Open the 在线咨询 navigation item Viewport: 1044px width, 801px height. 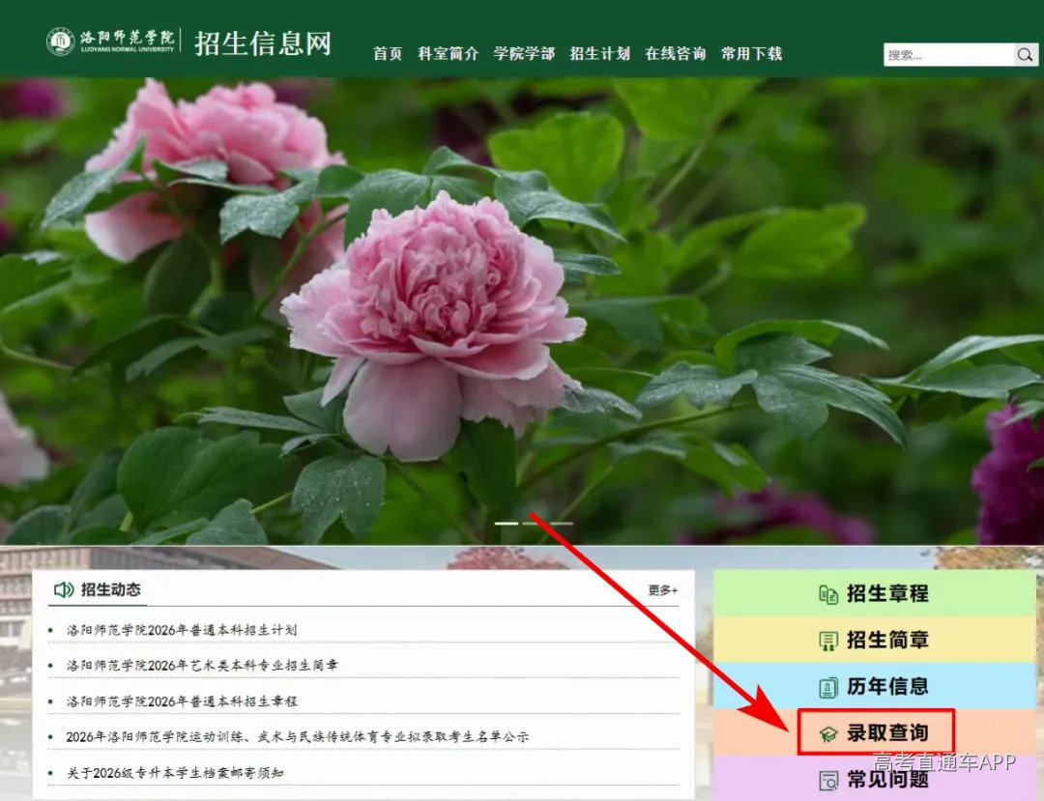coord(676,54)
